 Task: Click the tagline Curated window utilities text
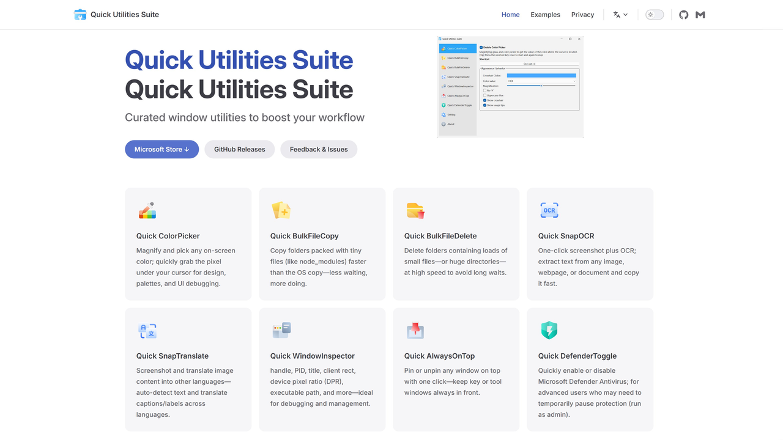coord(245,117)
